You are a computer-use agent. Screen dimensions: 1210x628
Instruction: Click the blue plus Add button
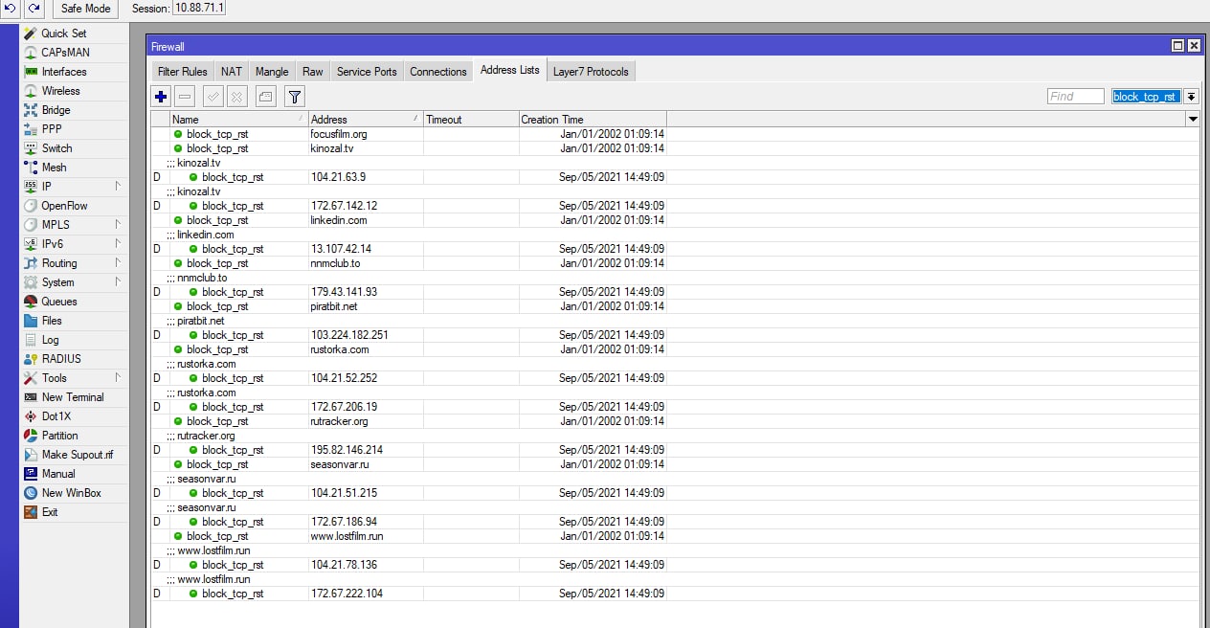click(161, 97)
